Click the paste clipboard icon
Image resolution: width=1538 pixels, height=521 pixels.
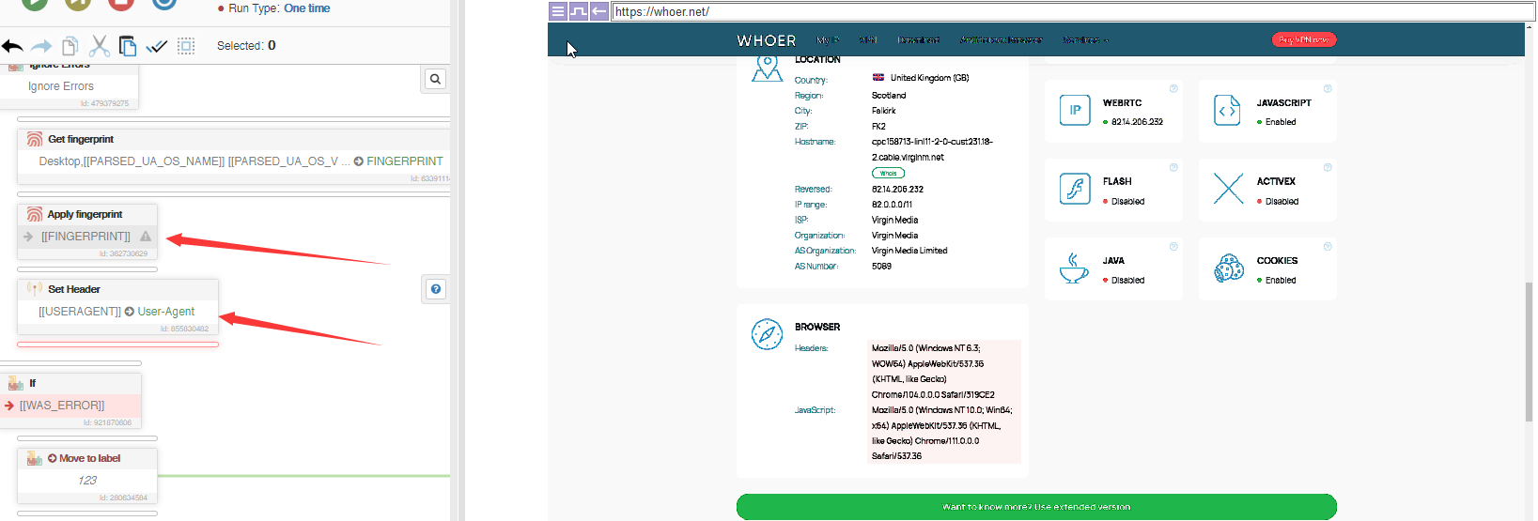point(128,46)
